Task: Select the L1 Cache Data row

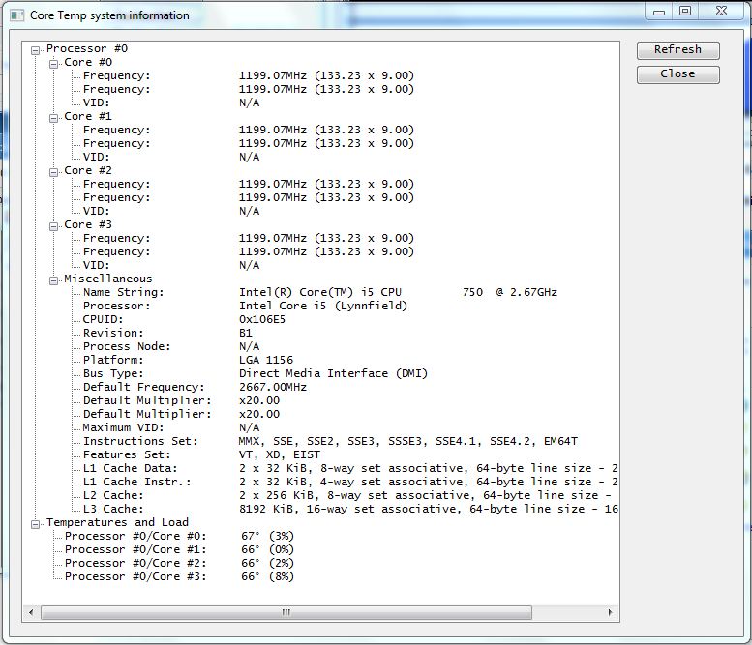Action: point(350,468)
